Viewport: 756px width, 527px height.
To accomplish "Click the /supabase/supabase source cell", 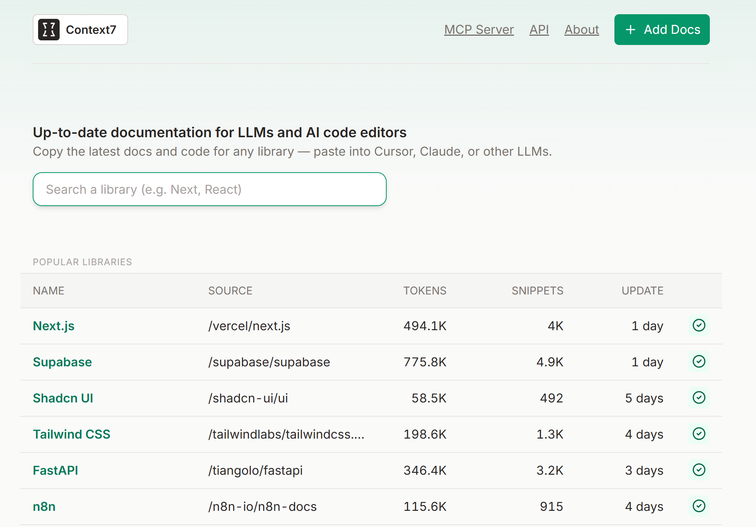I will 269,362.
